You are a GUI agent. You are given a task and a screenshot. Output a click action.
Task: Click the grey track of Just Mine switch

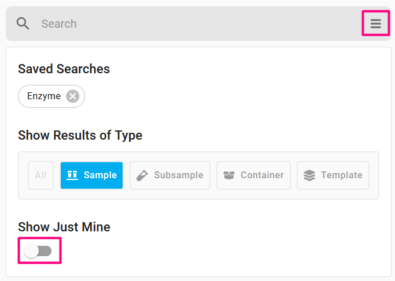coord(45,251)
